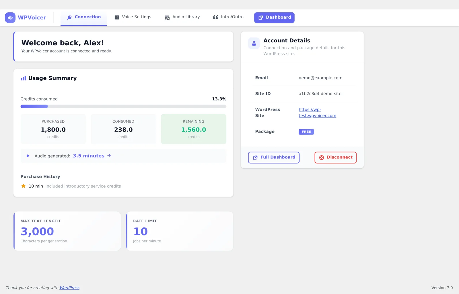Open the Full Dashboard button
The width and height of the screenshot is (459, 294).
click(x=274, y=157)
